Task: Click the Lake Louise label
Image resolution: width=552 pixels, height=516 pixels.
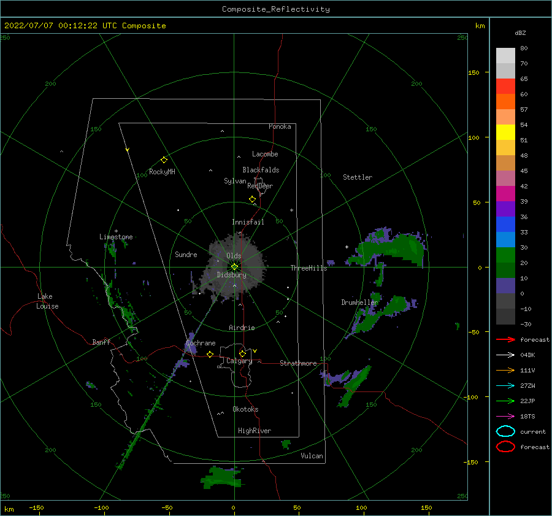Action: coord(47,301)
